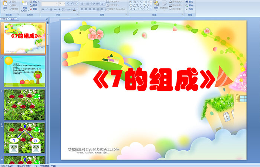Click Reset (重设) slide button
Viewport: 260px width, 167px height.
pos(33,5)
